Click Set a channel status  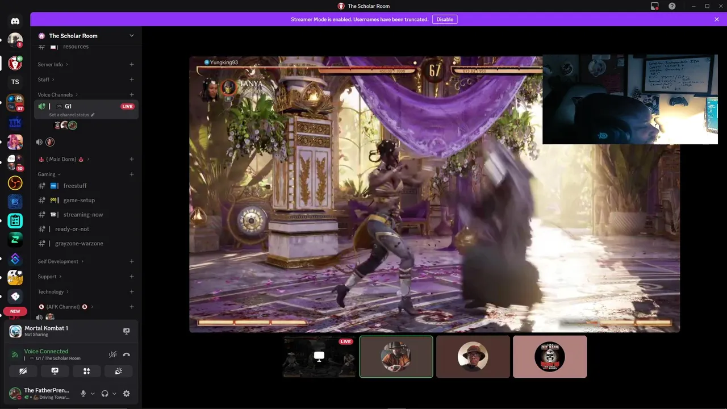72,115
